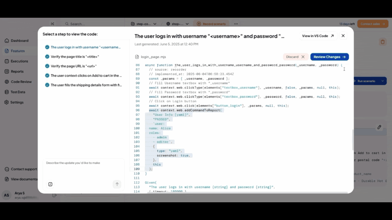Click the logout icon next to Arya S
This screenshot has width=392, height=220.
55,195
